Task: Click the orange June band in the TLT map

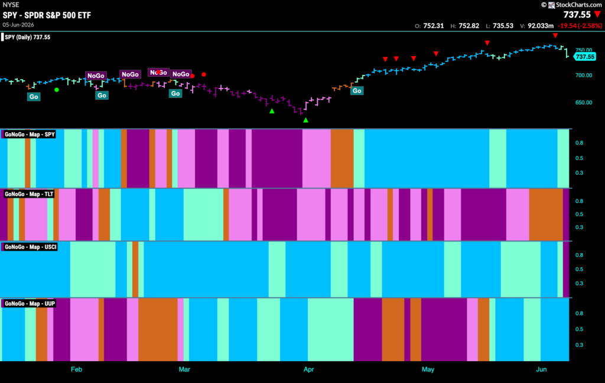Action: [546, 214]
